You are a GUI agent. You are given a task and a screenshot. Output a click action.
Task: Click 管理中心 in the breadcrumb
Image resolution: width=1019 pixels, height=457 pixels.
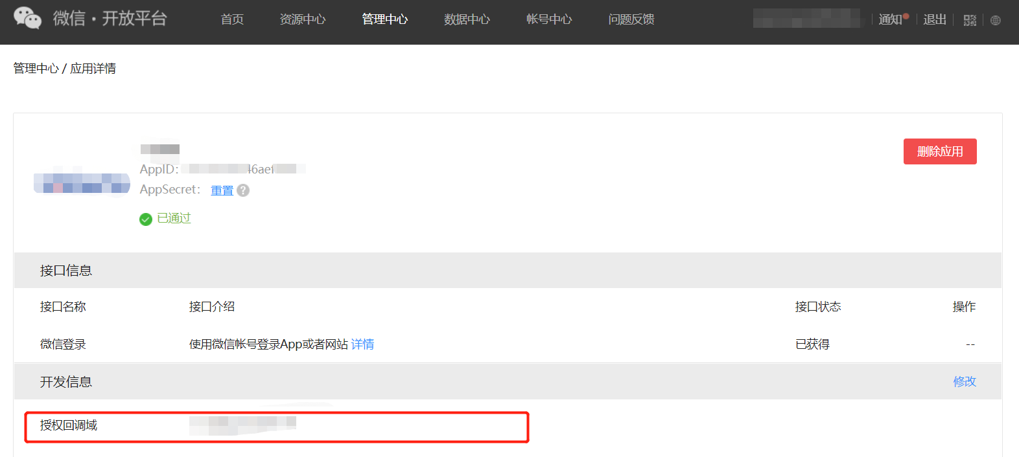coord(36,69)
